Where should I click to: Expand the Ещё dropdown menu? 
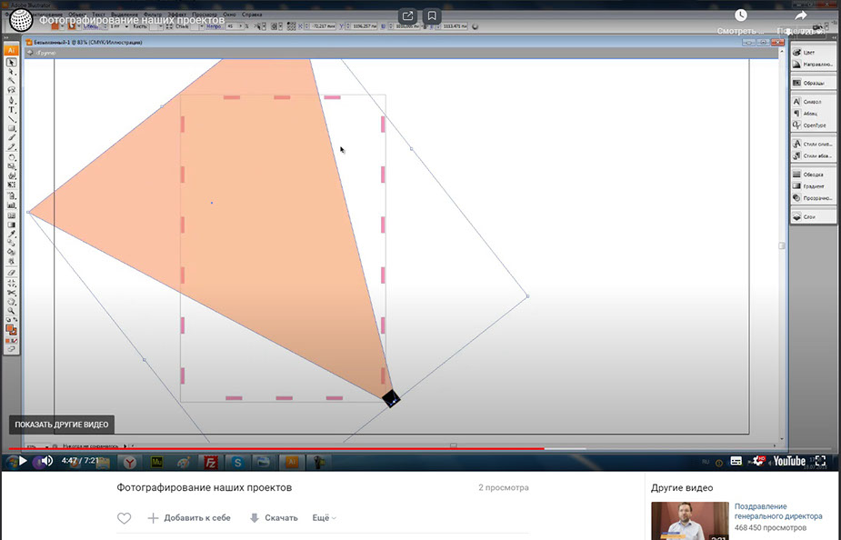point(324,518)
